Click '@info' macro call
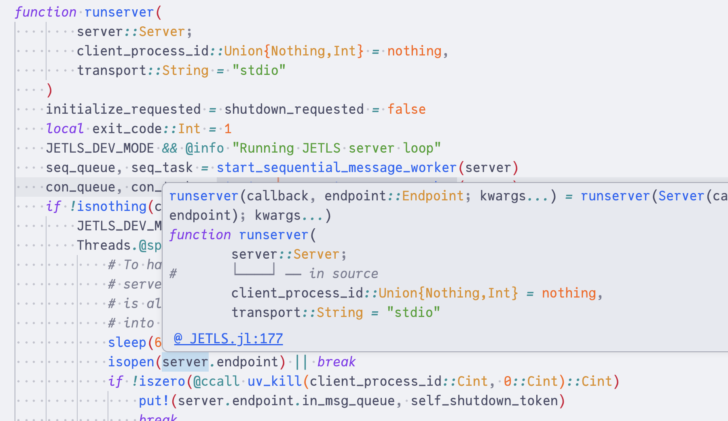728x421 pixels. (205, 148)
